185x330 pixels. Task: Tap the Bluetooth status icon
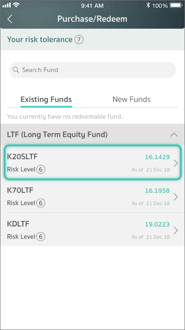point(148,5)
